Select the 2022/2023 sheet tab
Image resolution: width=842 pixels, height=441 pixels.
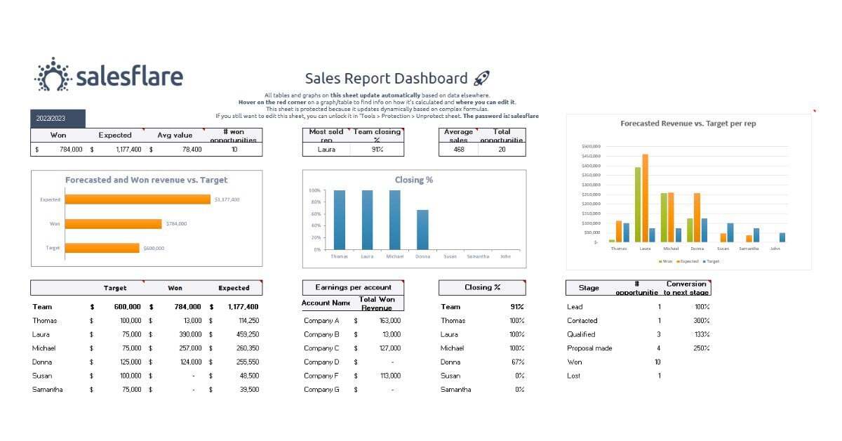55,117
